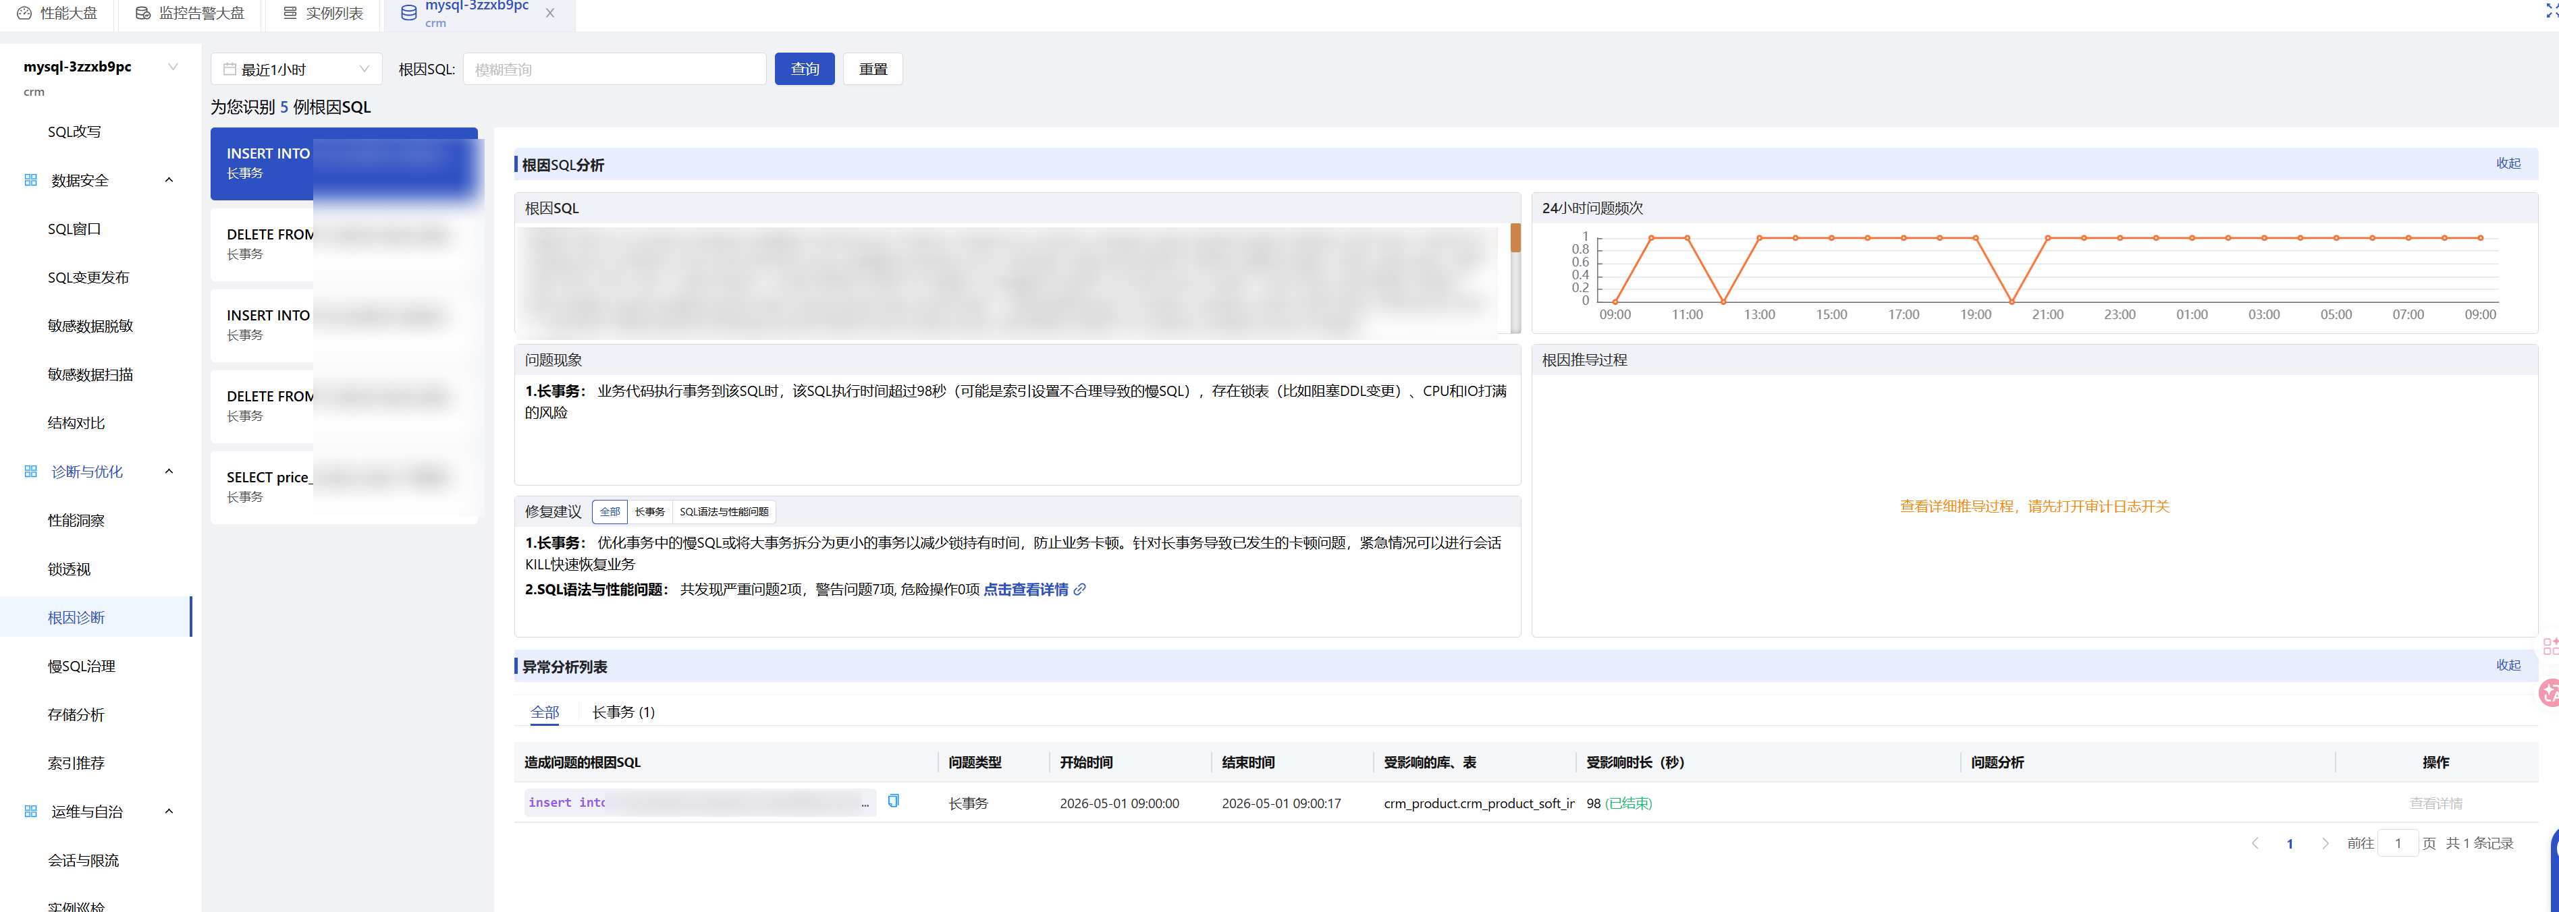Open SQL变更发布 in the sidebar

[88, 277]
